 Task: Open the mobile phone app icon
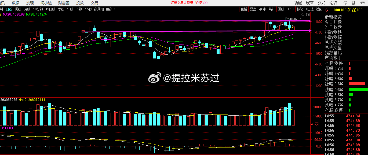click(353, 3)
